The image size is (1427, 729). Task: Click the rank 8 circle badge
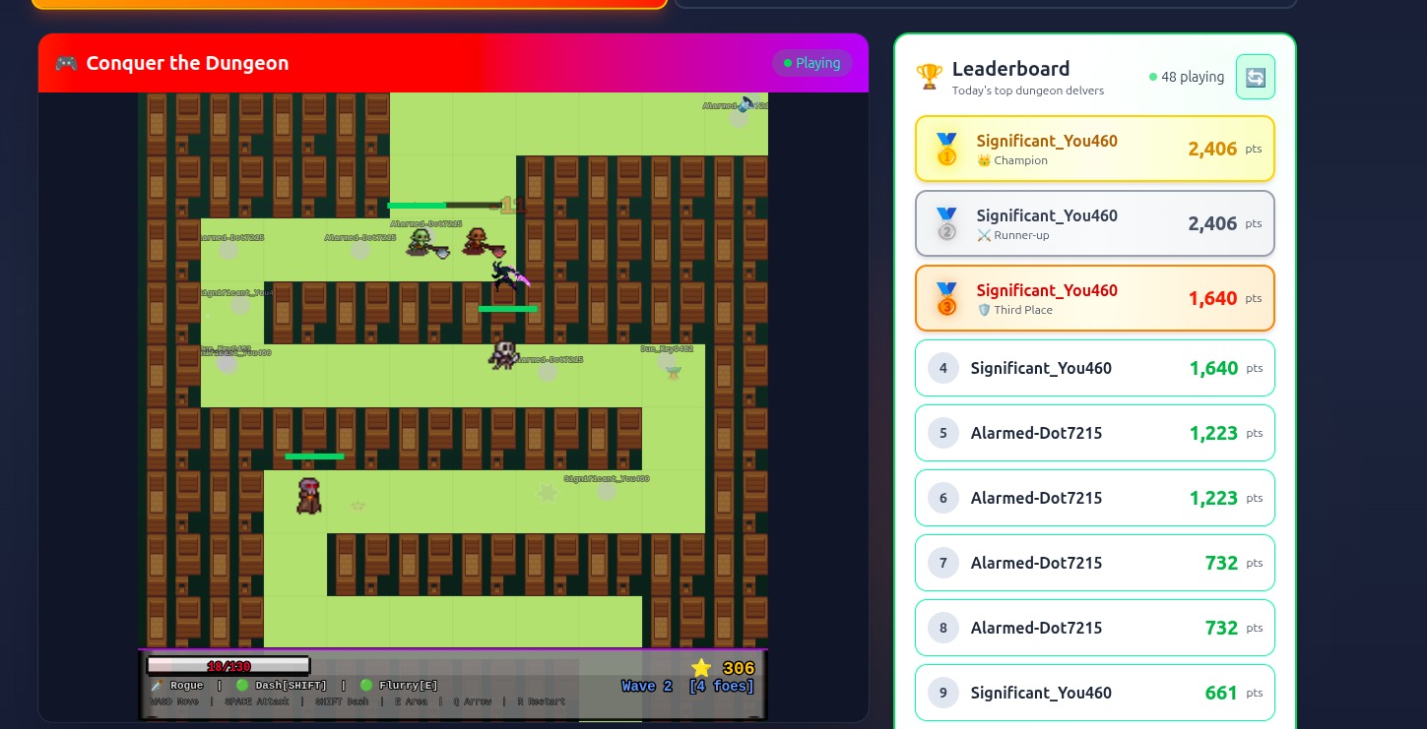(943, 628)
